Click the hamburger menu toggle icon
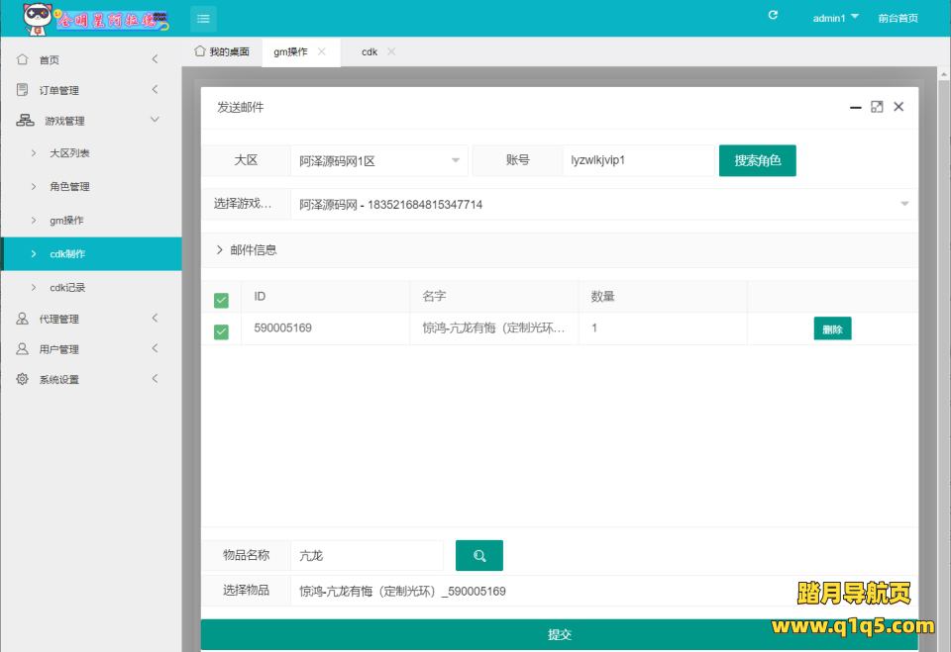Screen dimensions: 951x652 point(203,18)
